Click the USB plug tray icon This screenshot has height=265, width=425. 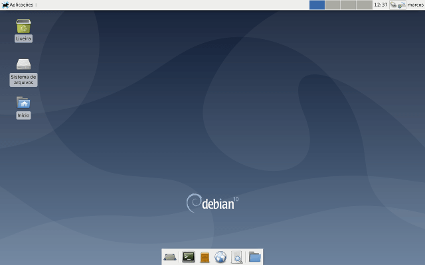(x=394, y=5)
